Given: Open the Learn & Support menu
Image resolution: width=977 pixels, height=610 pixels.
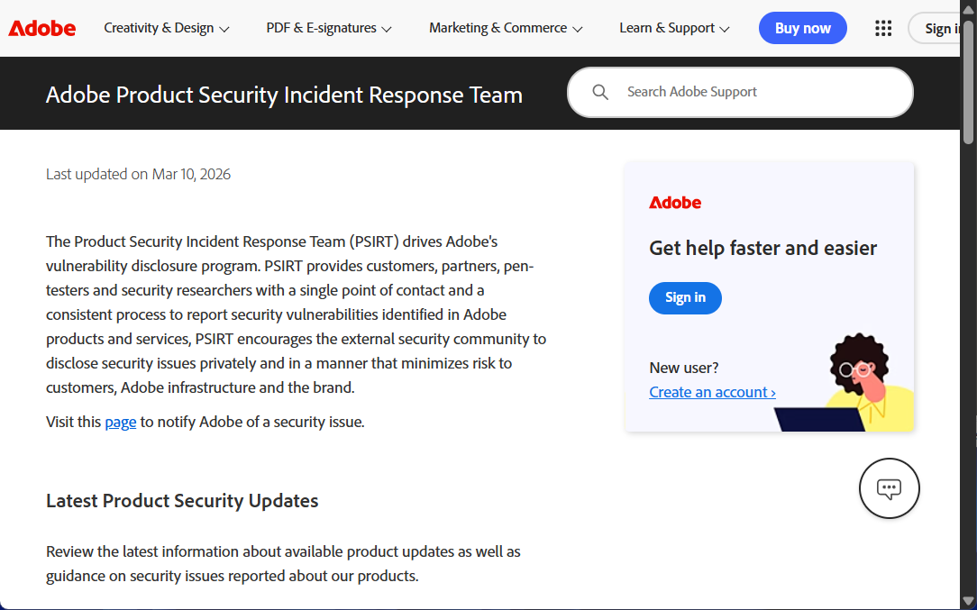Looking at the screenshot, I should [674, 28].
